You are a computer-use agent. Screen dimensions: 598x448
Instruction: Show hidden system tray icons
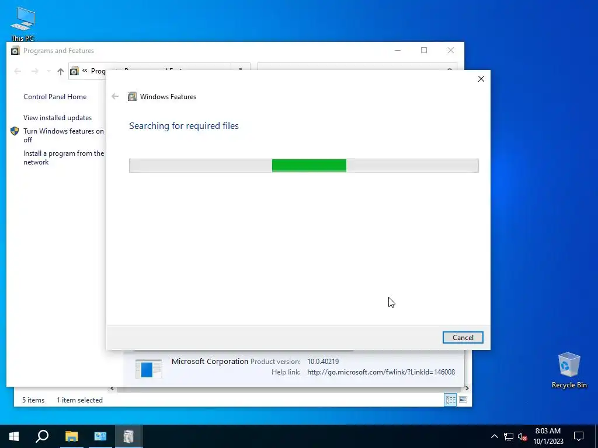[494, 436]
